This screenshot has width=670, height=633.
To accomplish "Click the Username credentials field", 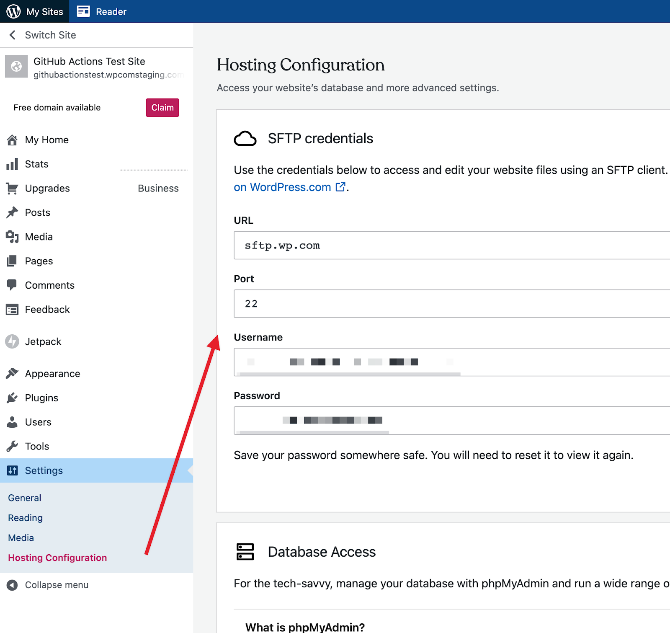I will [452, 362].
